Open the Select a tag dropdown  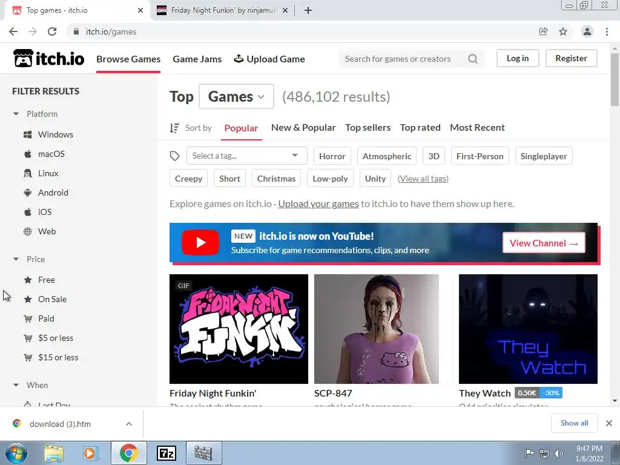pos(247,156)
